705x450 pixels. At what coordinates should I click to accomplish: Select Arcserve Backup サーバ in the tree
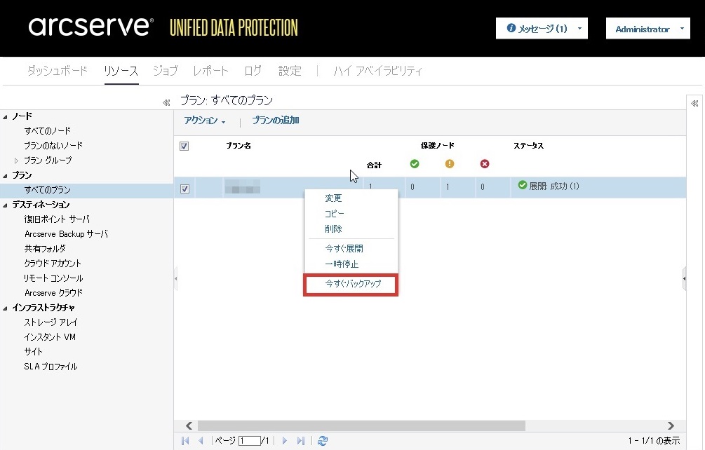click(66, 234)
